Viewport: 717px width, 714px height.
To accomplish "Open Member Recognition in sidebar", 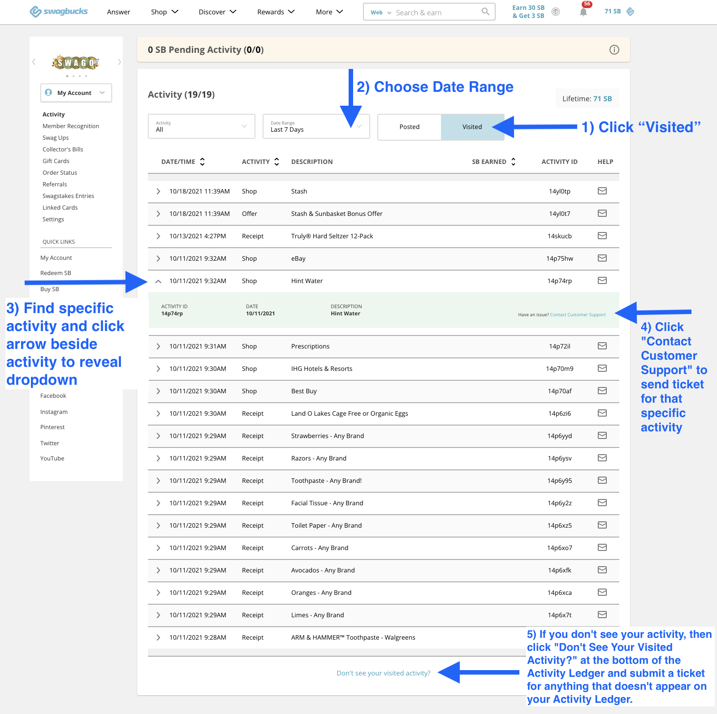I will (x=71, y=126).
